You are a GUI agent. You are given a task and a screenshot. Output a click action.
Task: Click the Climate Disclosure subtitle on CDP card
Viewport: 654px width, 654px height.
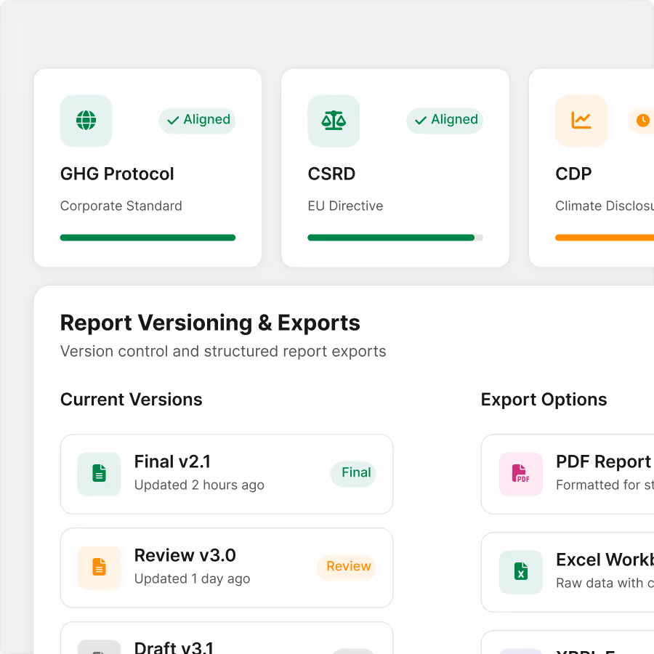605,206
